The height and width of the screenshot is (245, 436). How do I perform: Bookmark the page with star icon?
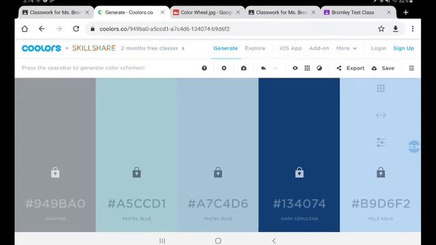[381, 29]
